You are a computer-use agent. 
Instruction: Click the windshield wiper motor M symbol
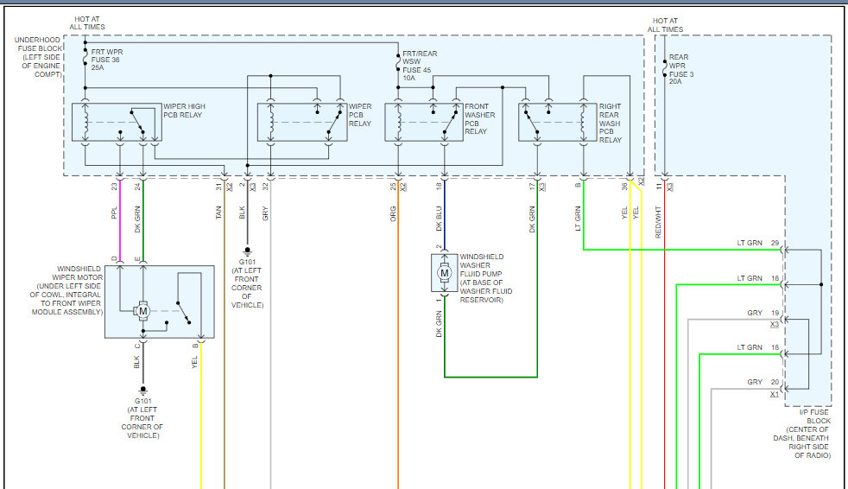[144, 310]
